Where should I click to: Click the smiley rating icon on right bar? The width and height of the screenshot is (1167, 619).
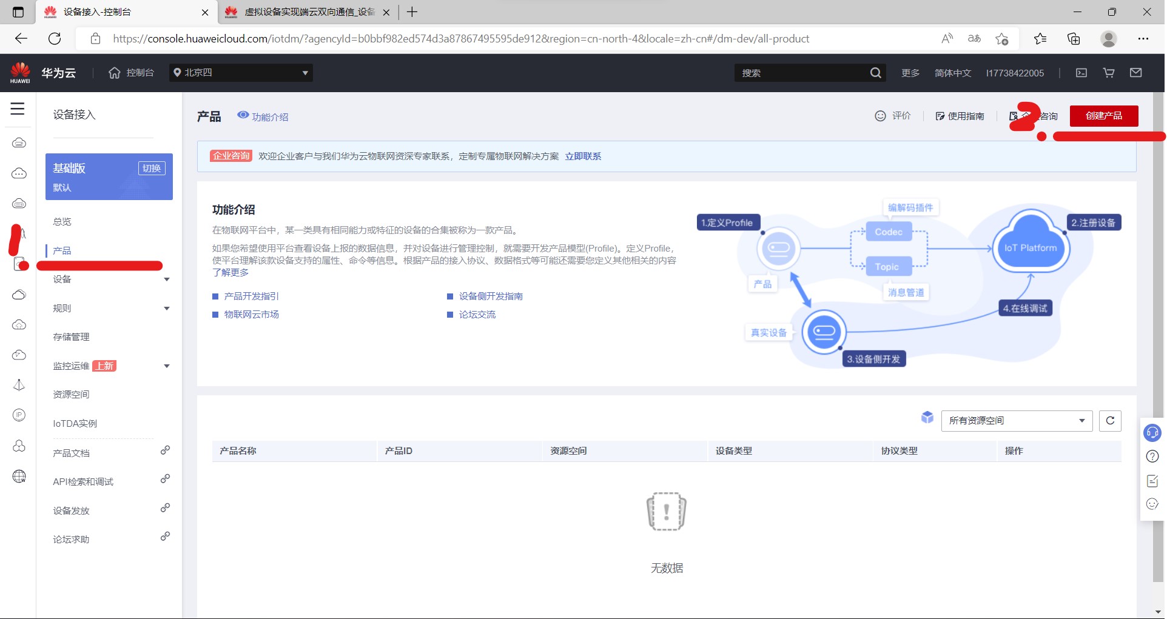pos(1152,504)
